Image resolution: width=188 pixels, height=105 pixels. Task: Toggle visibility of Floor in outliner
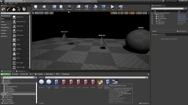coord(152,20)
